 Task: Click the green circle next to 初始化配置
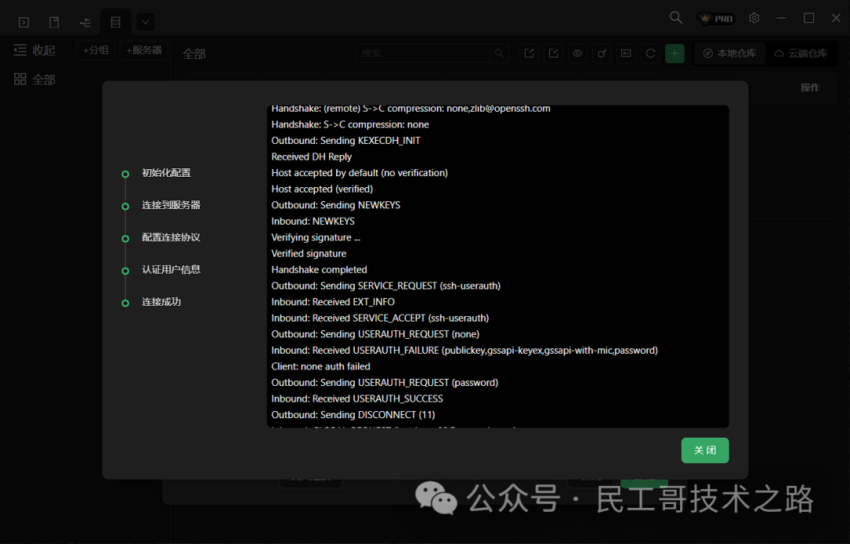125,175
